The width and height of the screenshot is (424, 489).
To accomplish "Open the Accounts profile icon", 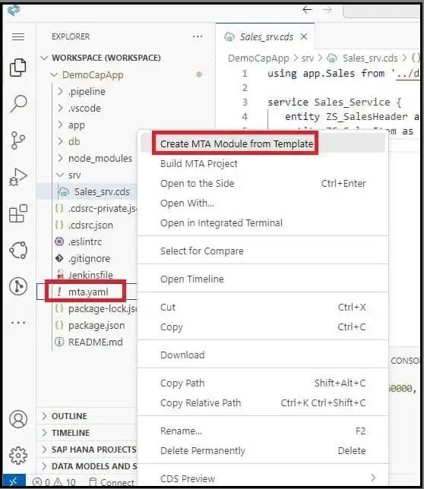I will coord(18,419).
